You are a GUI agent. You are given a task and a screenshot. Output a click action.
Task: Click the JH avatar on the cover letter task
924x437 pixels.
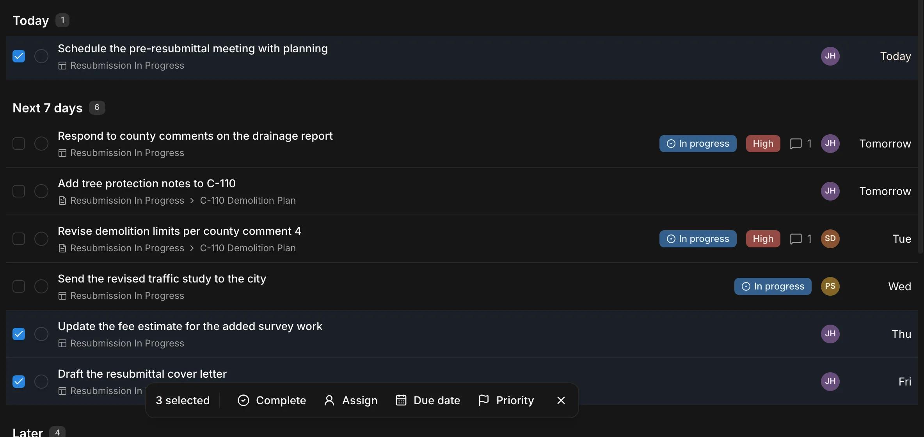pos(830,382)
